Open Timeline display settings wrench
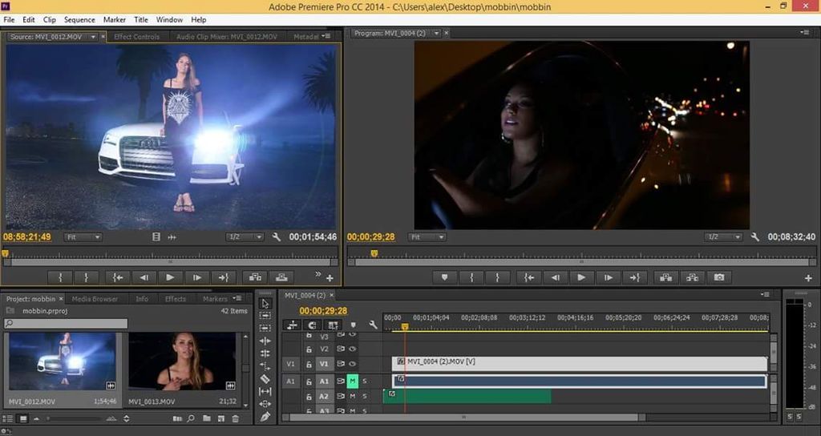Screen dimensions: 821x436 point(373,325)
